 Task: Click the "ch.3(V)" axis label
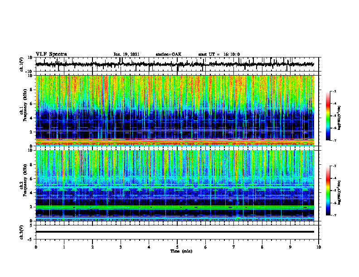click(22, 232)
